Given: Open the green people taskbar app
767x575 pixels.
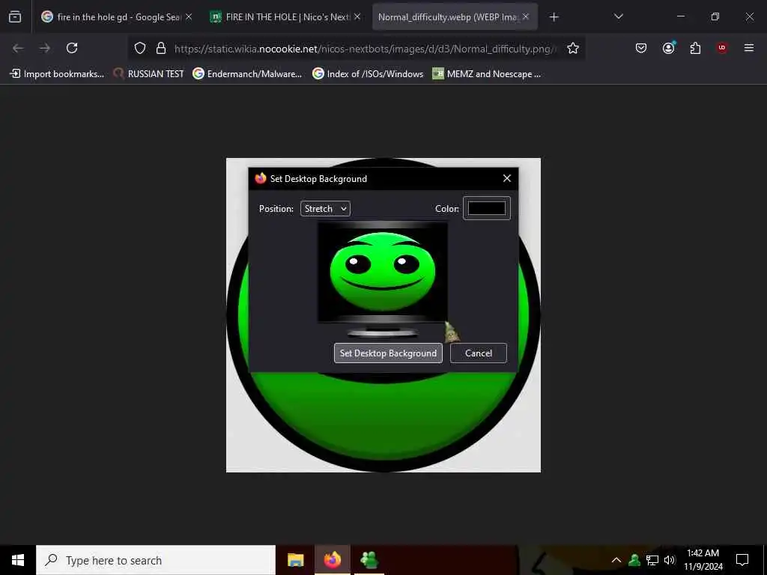Looking at the screenshot, I should [369, 560].
